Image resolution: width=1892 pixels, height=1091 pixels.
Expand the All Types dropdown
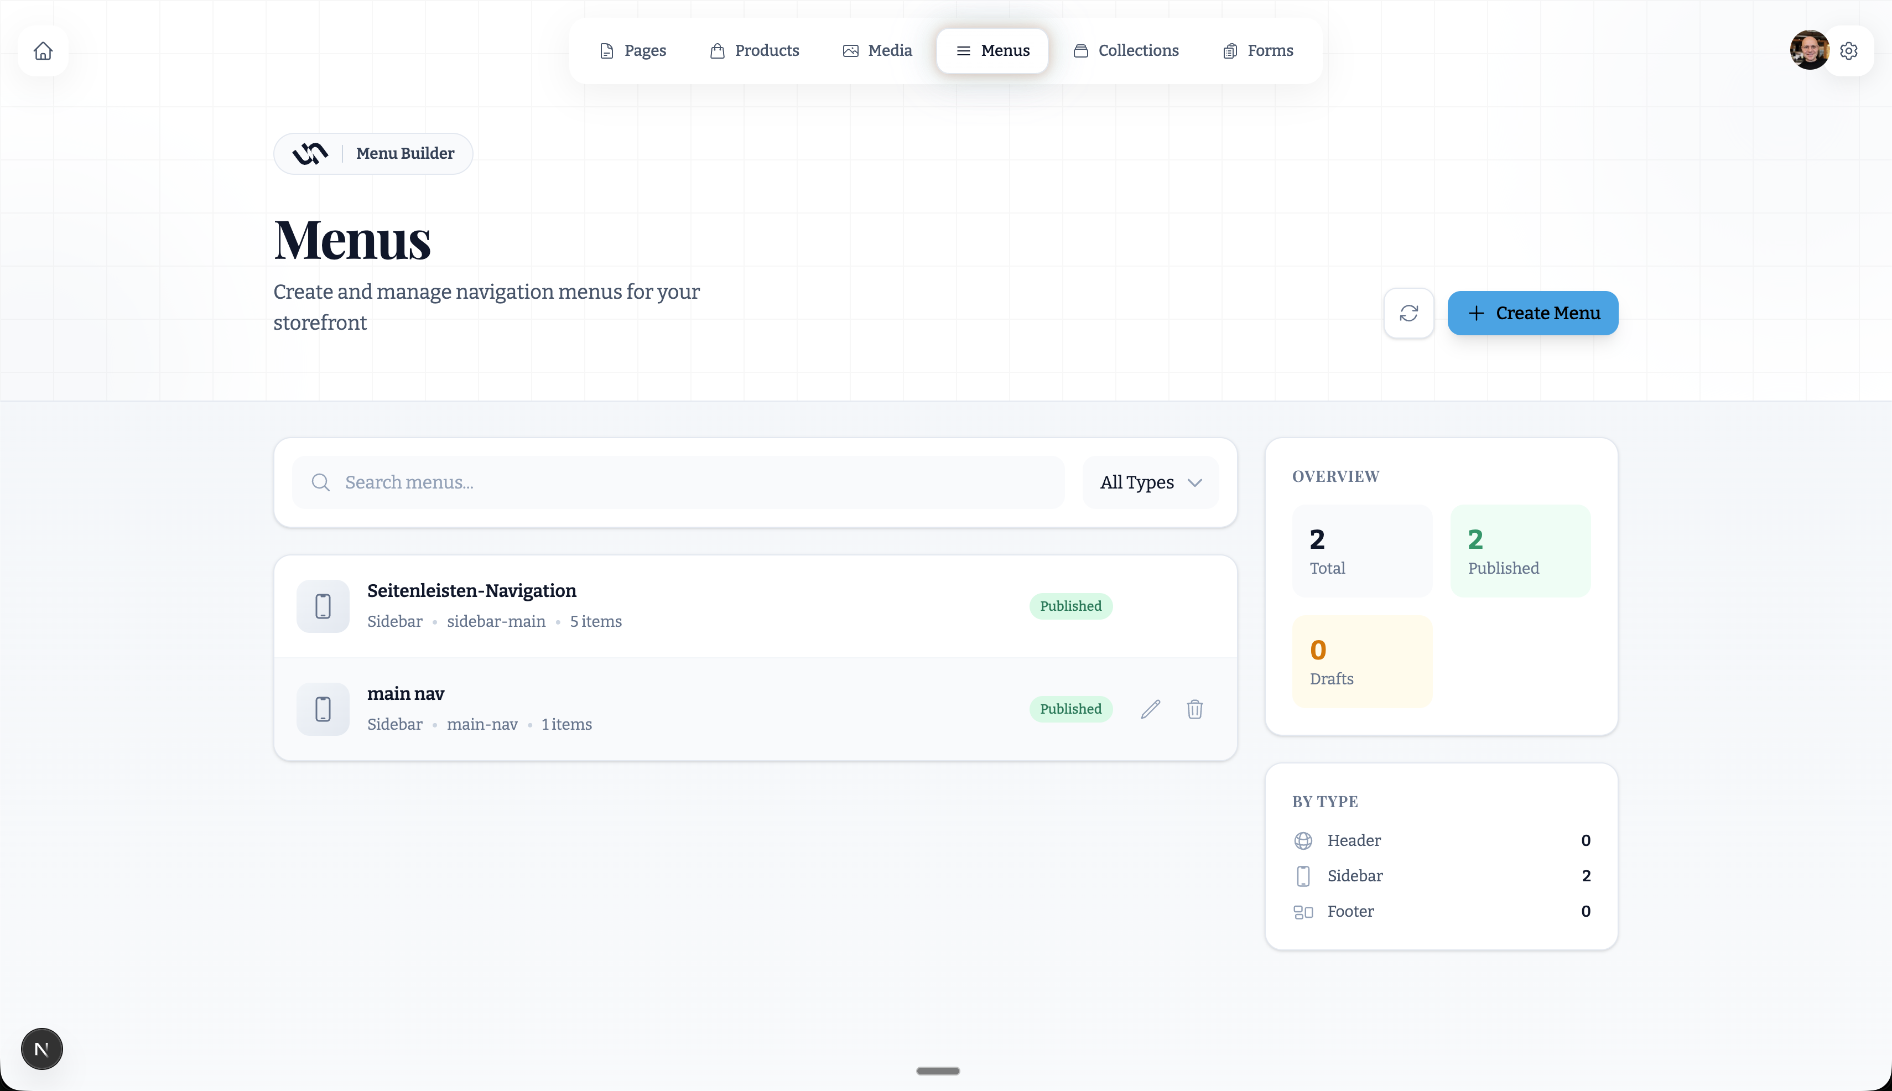[1150, 482]
